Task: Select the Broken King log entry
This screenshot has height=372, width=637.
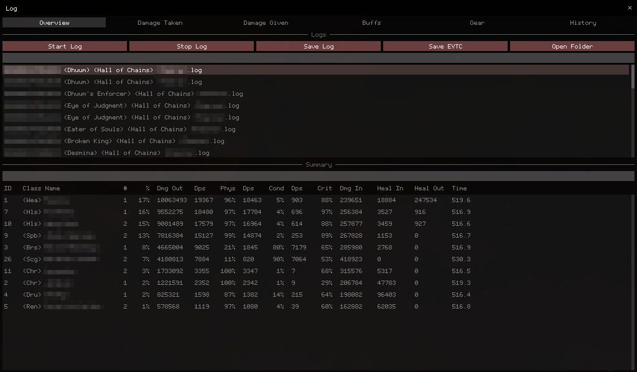Action: [x=316, y=141]
